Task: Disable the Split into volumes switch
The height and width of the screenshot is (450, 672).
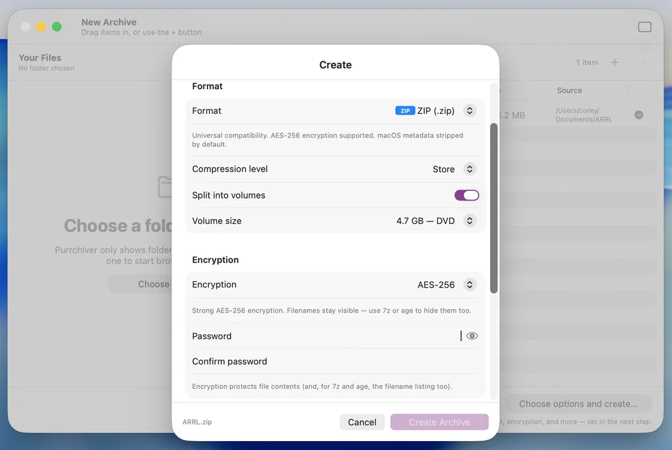Action: [x=466, y=195]
